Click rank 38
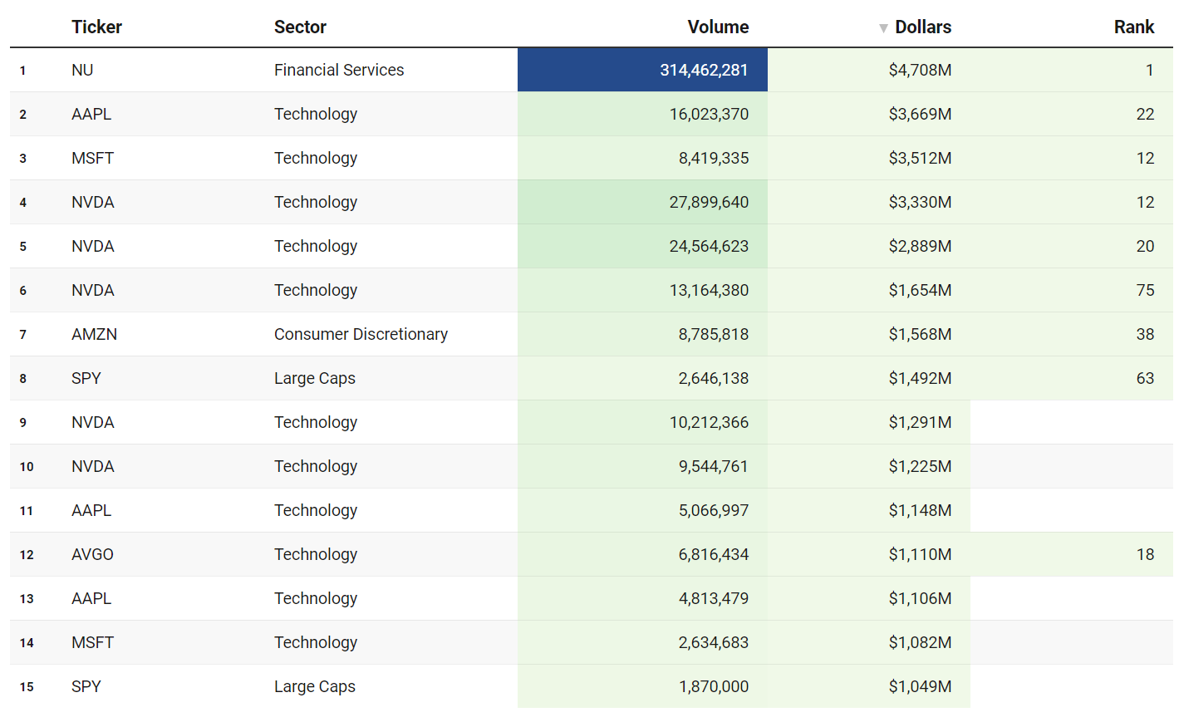This screenshot has width=1179, height=722. [1145, 335]
